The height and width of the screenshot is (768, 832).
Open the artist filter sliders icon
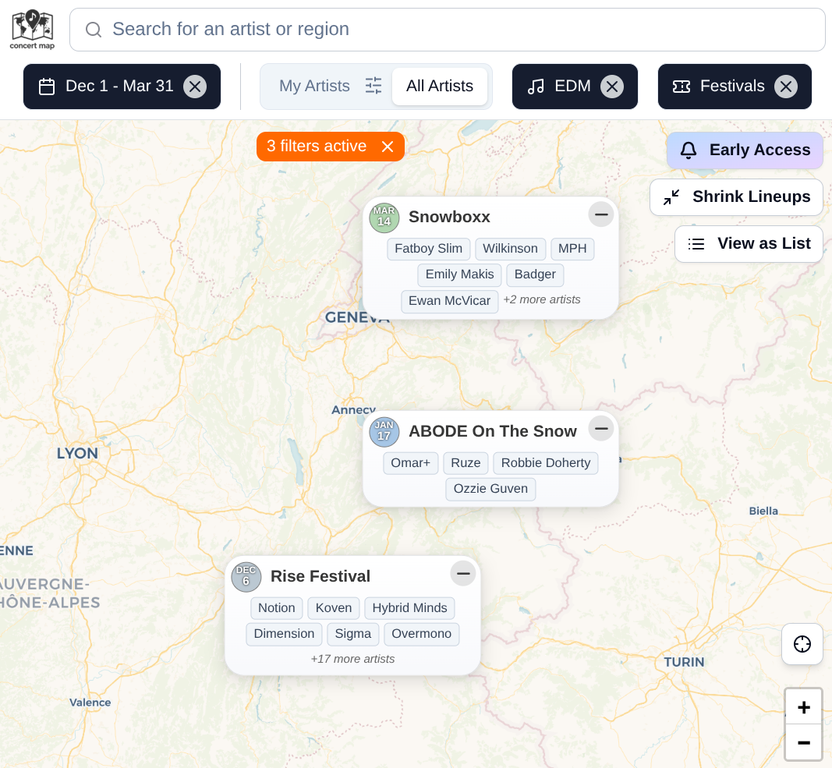(374, 86)
